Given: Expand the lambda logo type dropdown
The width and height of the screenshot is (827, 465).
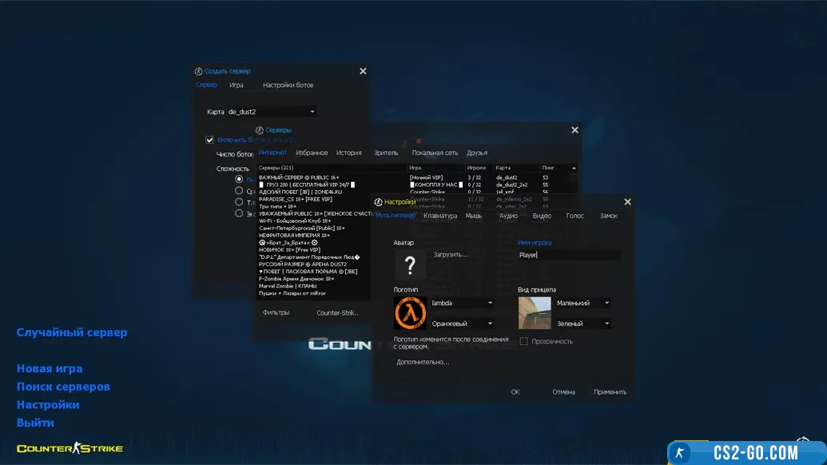Looking at the screenshot, I should point(462,304).
